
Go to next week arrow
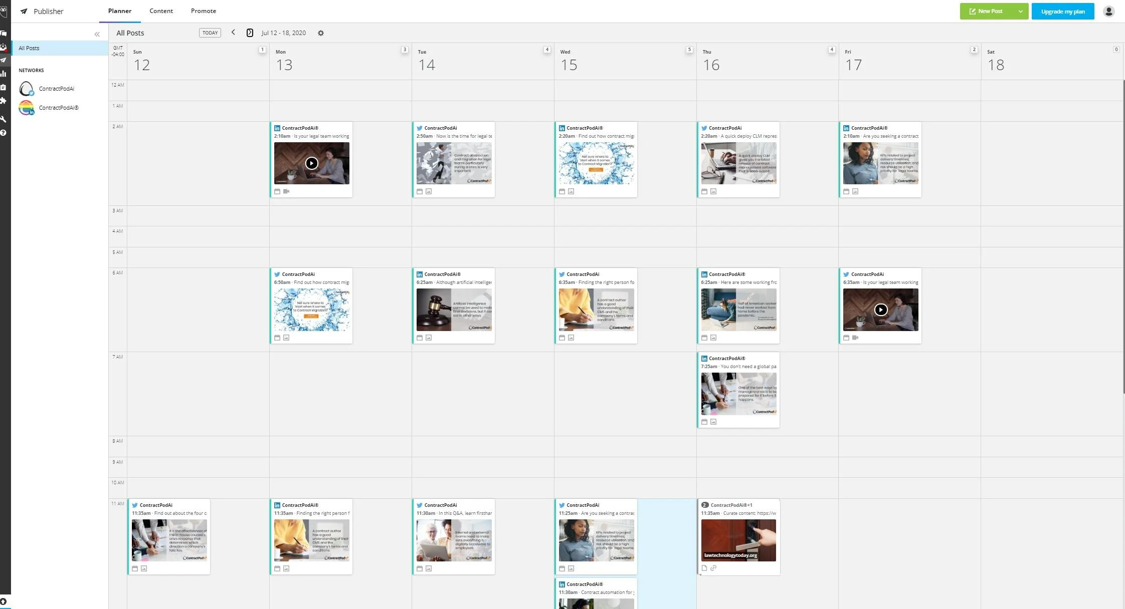(x=250, y=33)
